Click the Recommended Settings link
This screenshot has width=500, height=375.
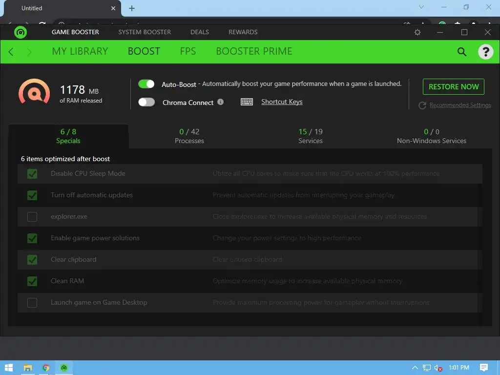[x=460, y=105]
